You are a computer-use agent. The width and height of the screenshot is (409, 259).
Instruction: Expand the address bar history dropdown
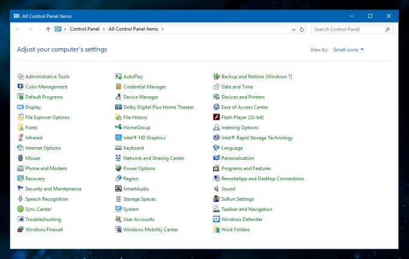click(294, 29)
